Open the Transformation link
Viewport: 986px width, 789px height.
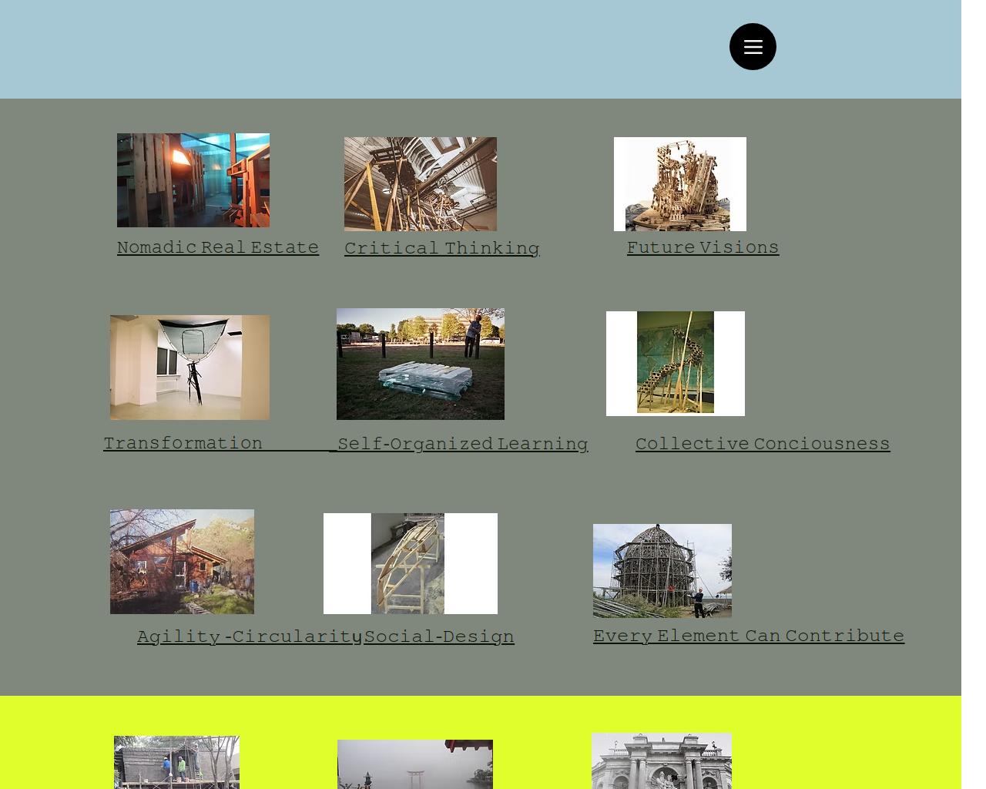coord(183,443)
